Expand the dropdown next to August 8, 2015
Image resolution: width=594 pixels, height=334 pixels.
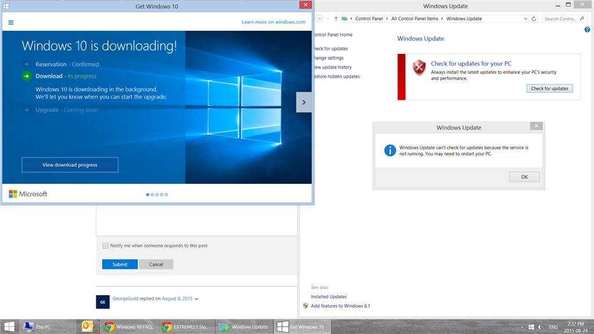pyautogui.click(x=196, y=299)
